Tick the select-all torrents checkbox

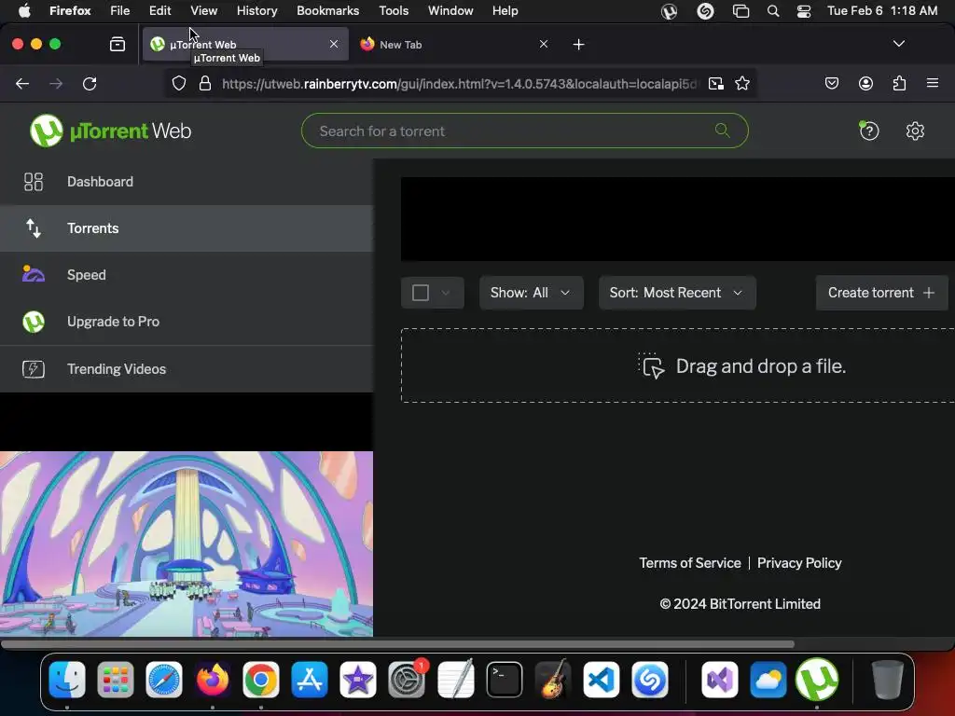421,293
